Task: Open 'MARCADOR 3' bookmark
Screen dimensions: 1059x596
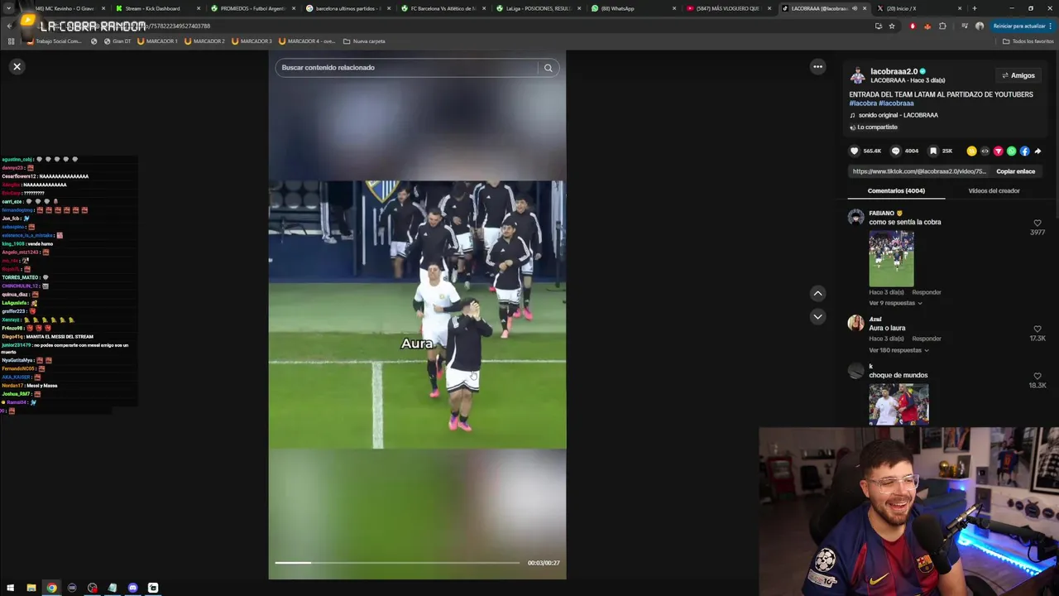Action: pyautogui.click(x=252, y=41)
